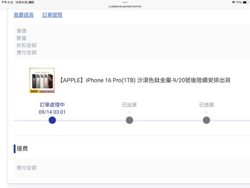Tap the iPhone 16 Pro product title text
Viewport: 250px width, 188px height.
pos(145,80)
